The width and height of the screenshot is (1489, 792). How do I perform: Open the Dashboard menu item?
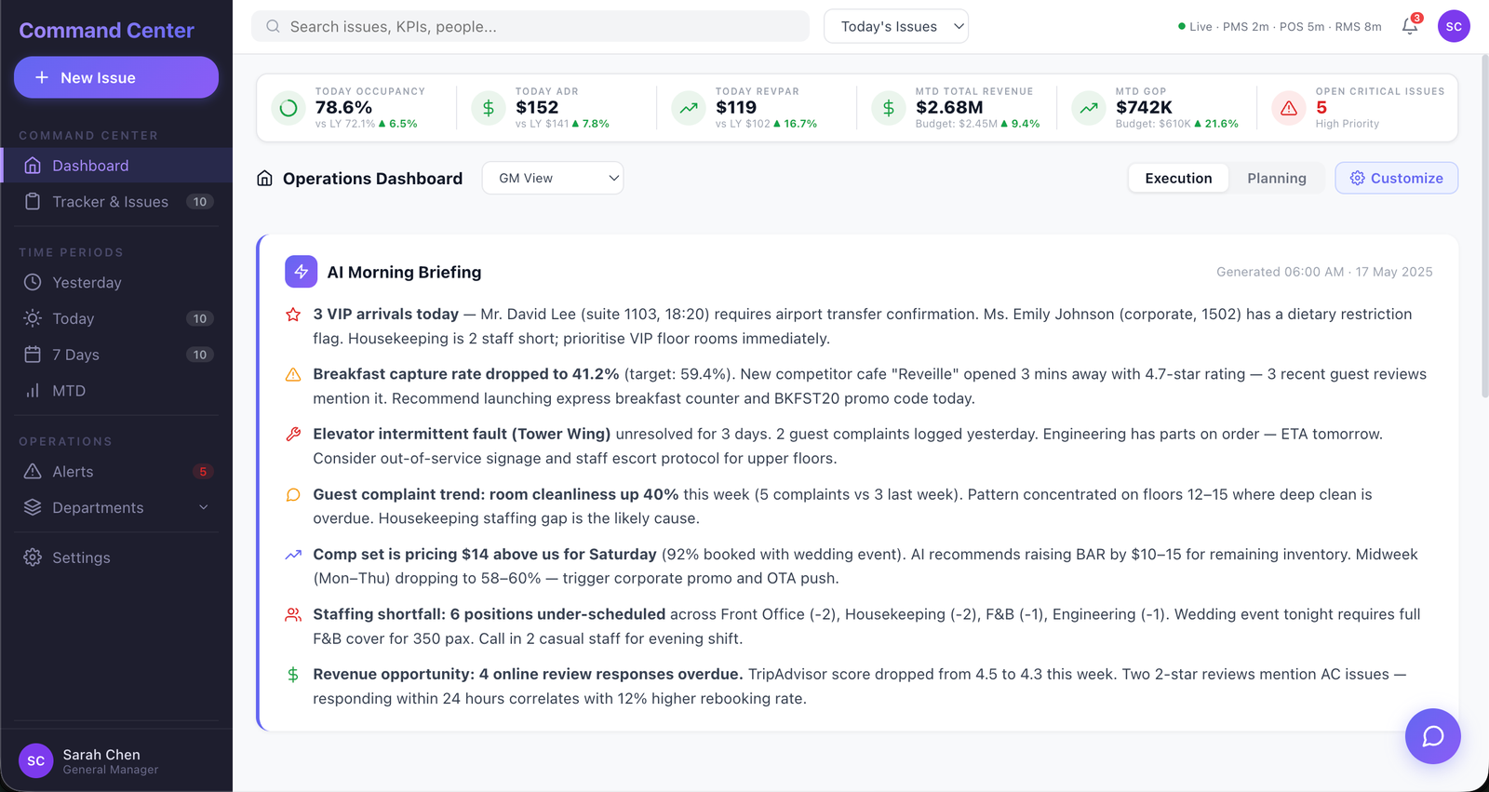coord(116,166)
